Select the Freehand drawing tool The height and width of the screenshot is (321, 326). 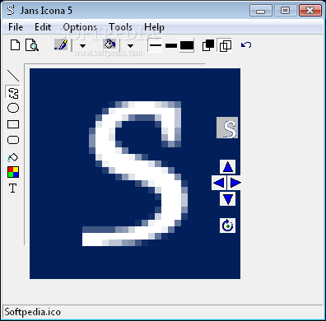(13, 92)
